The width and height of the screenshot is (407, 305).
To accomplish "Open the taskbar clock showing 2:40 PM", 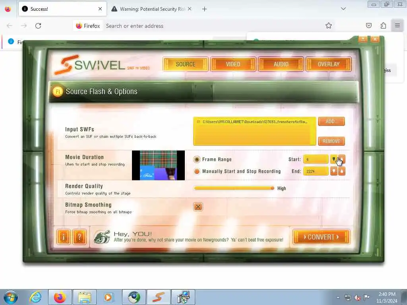I will (x=387, y=297).
